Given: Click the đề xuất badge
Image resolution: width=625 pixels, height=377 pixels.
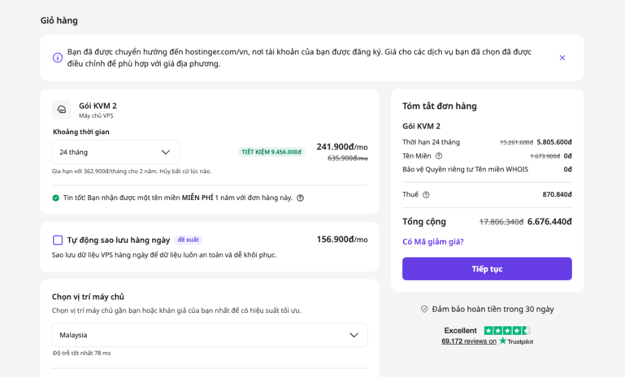Looking at the screenshot, I should [x=188, y=240].
